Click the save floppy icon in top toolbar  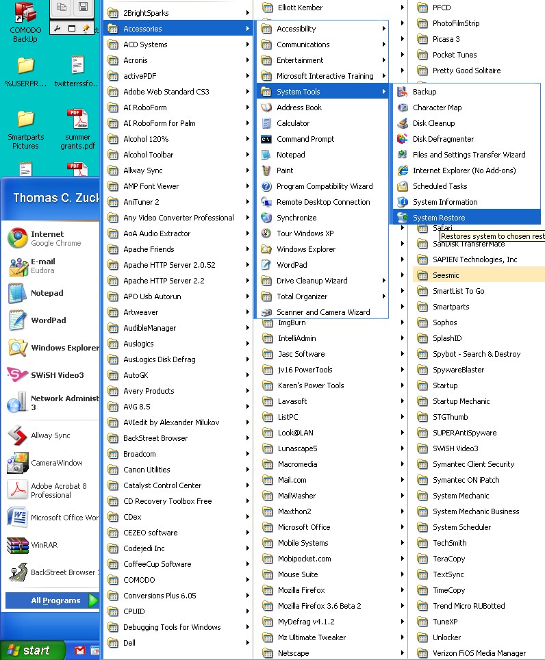[x=83, y=7]
